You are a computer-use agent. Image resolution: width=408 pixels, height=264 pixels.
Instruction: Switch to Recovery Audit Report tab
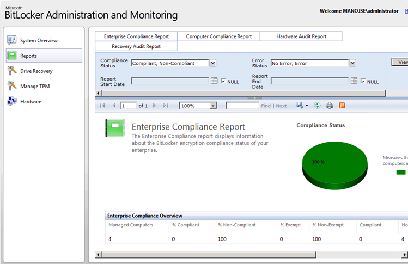(x=136, y=46)
